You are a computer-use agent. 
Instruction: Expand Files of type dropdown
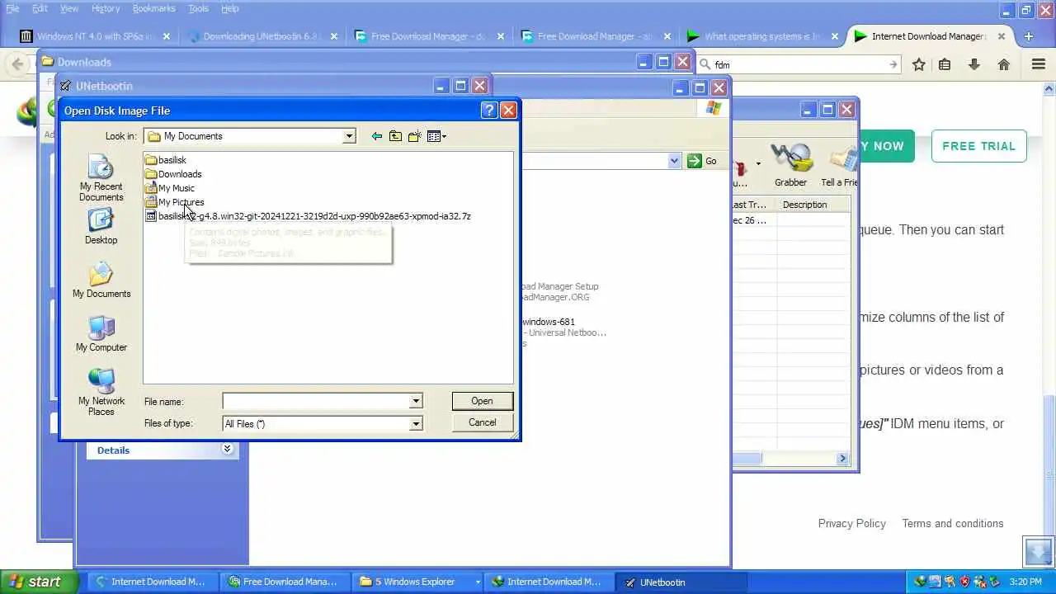(416, 423)
